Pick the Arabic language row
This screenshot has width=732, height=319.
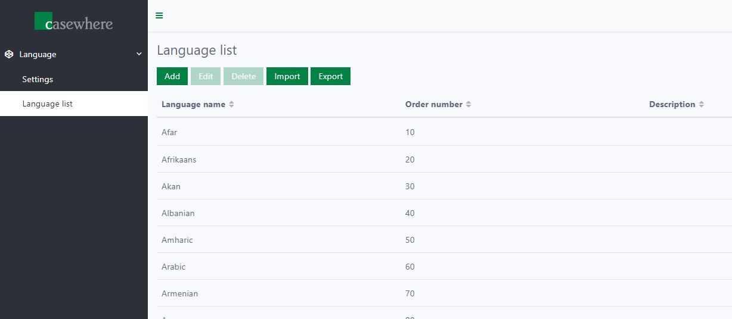[x=173, y=267]
